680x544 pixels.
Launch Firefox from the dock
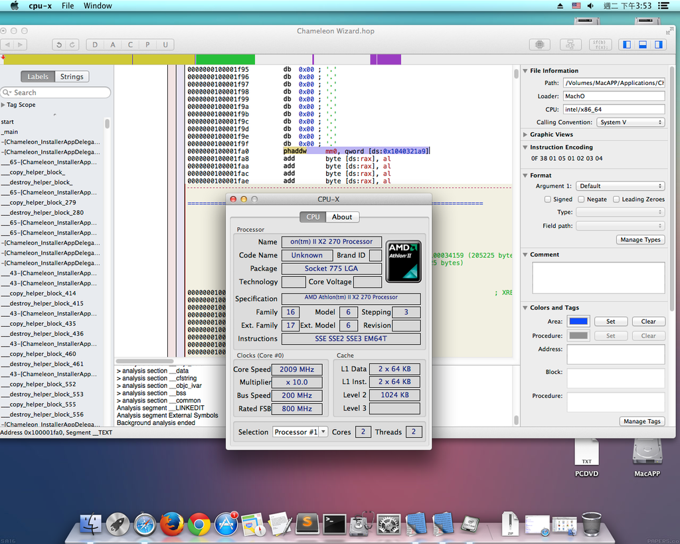coord(172,523)
